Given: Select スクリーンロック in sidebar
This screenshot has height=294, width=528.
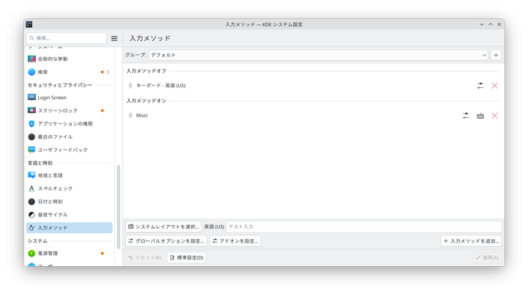Looking at the screenshot, I should click(x=57, y=111).
